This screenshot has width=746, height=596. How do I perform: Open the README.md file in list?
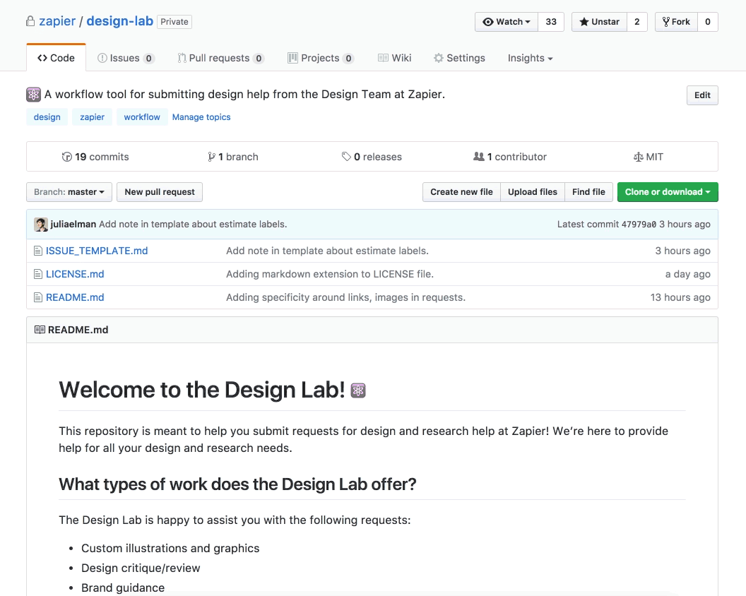[75, 297]
